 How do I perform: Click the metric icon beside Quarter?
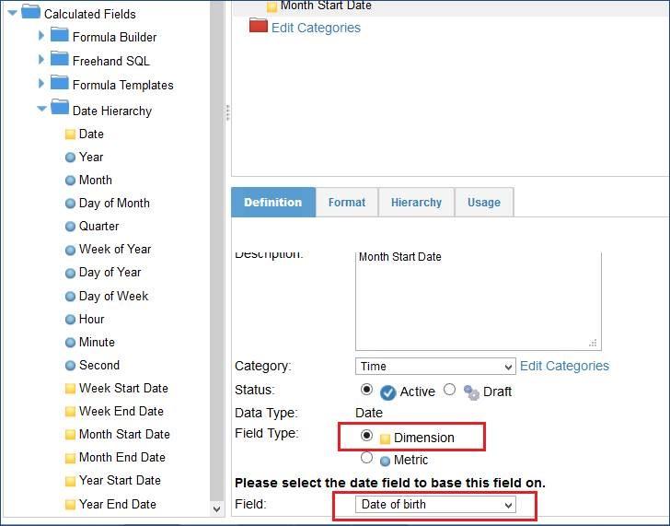70,227
